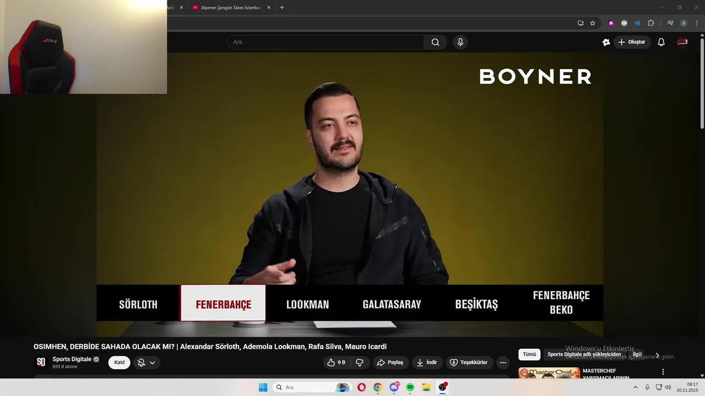This screenshot has height=396, width=705.
Task: Open the MASTERCHEF video title link
Action: (x=606, y=374)
